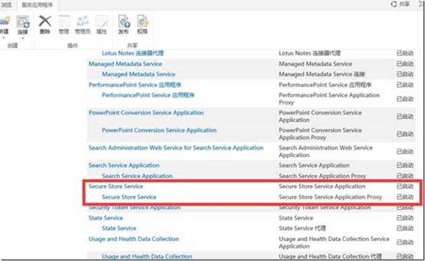Select 'Search Administration Web Service Application' type text
The image size is (425, 261).
pos(325,151)
